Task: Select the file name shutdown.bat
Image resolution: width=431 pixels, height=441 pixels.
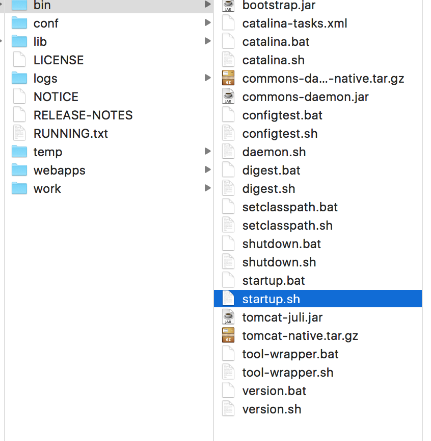Action: pos(282,244)
